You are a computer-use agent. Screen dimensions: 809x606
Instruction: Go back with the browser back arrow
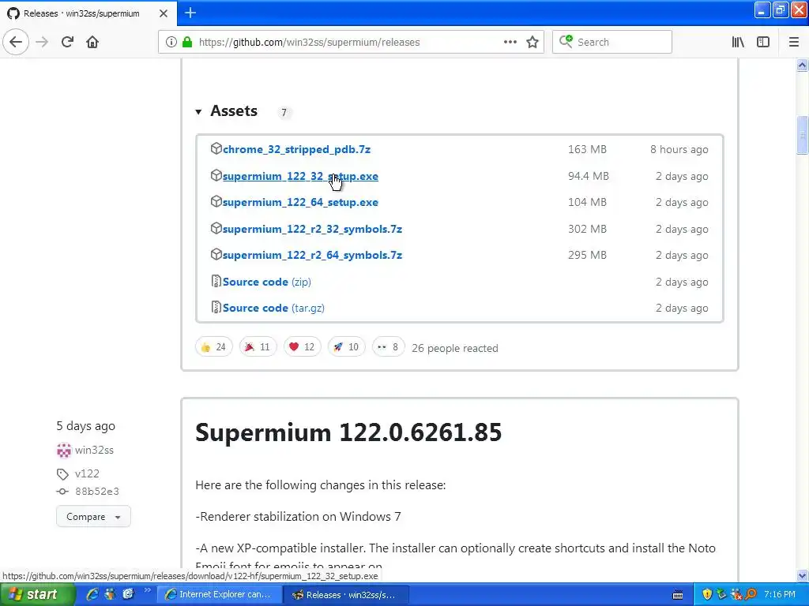click(x=16, y=43)
